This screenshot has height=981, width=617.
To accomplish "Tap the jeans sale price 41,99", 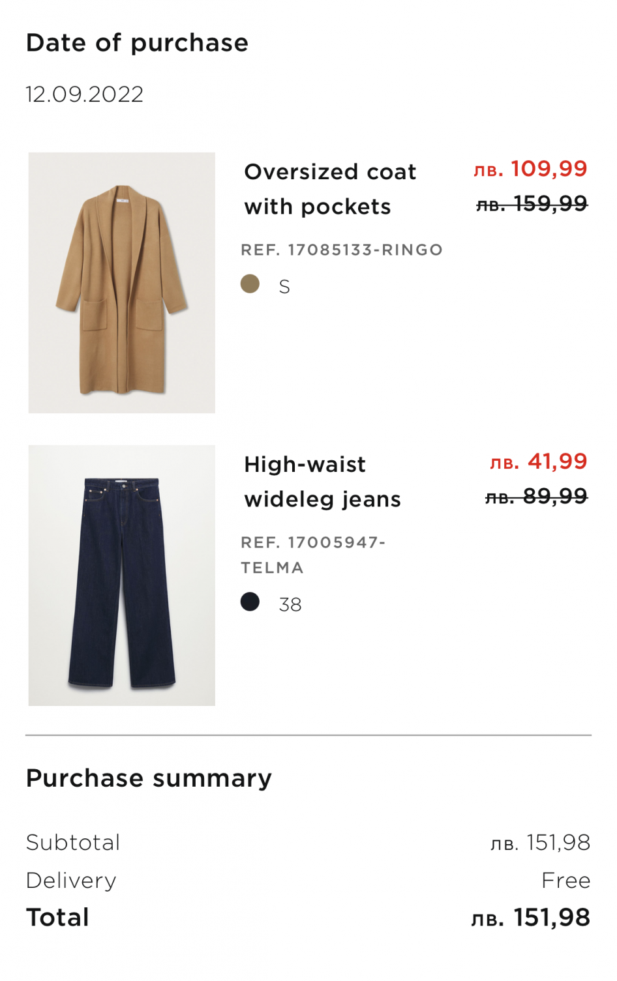I will tap(539, 461).
